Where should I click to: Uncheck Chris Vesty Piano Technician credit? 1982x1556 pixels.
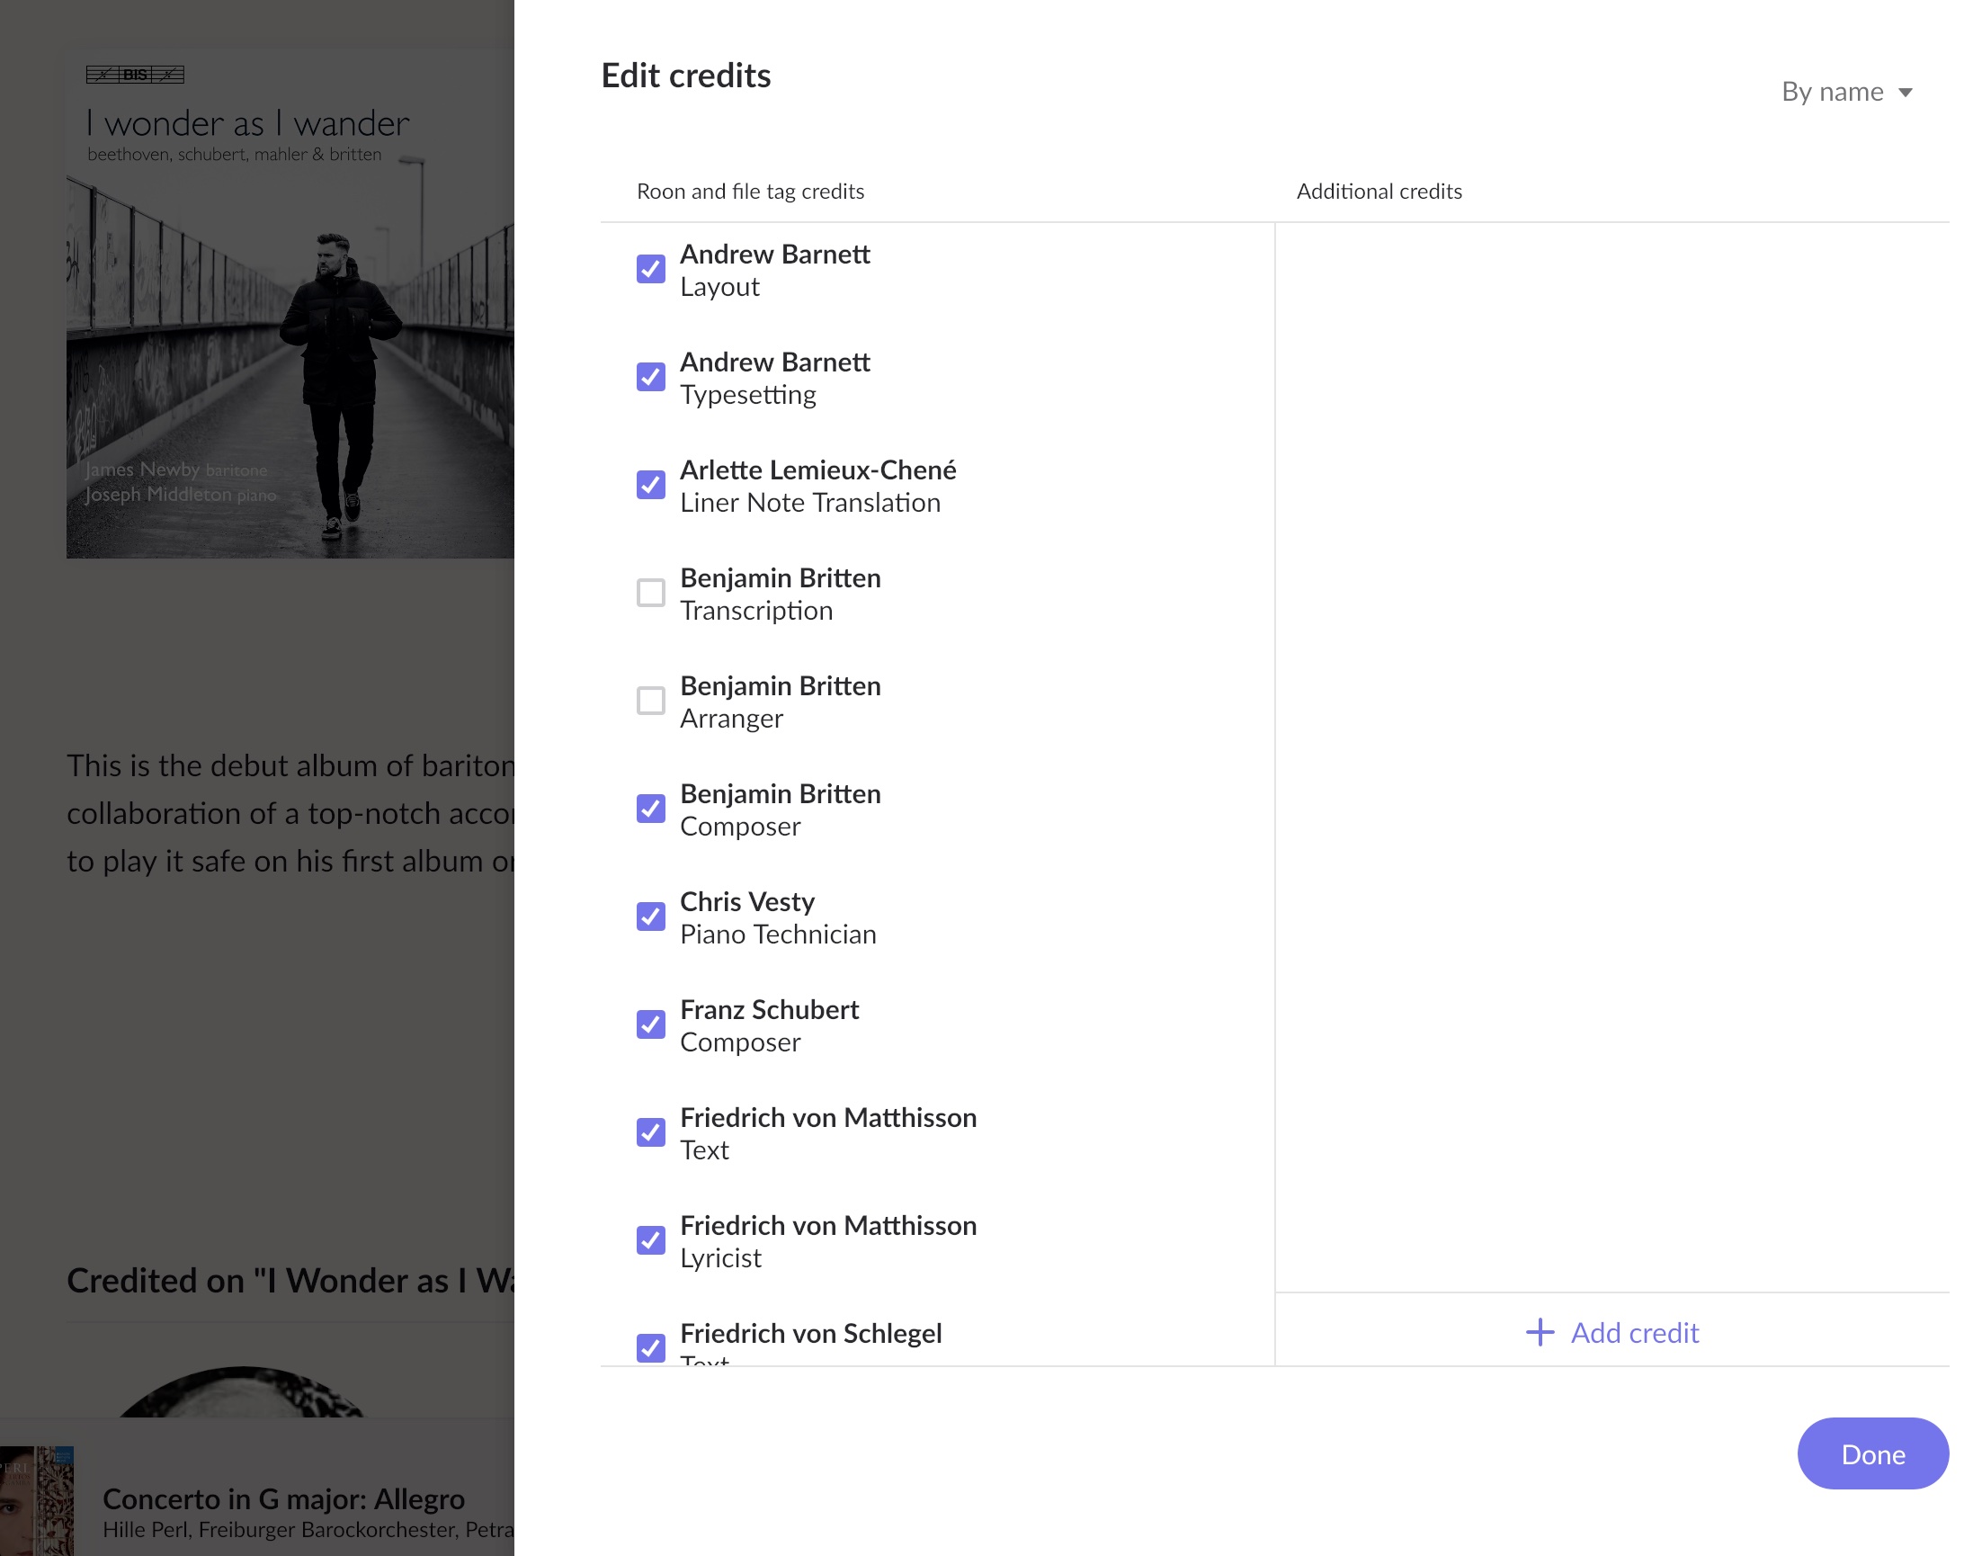pos(650,917)
